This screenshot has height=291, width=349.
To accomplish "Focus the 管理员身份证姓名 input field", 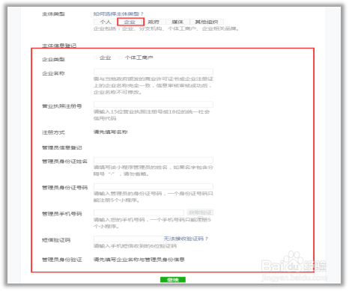I will (x=154, y=160).
